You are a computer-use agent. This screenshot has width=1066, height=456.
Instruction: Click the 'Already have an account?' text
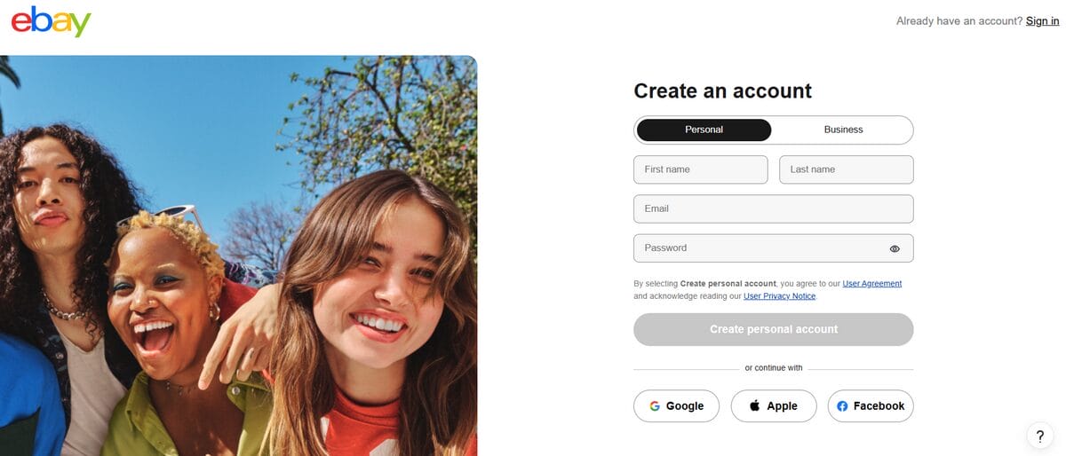[959, 21]
